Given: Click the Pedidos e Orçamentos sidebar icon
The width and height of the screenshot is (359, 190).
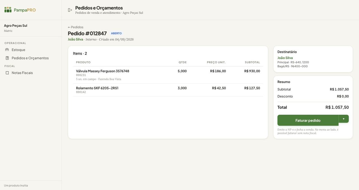Looking at the screenshot, I should coord(7,58).
